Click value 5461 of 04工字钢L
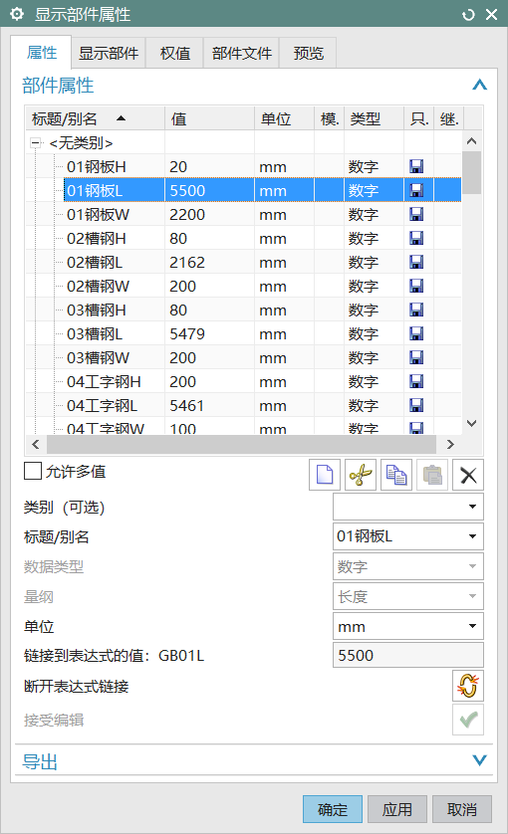Screen dimensions: 508x834 (x=187, y=406)
